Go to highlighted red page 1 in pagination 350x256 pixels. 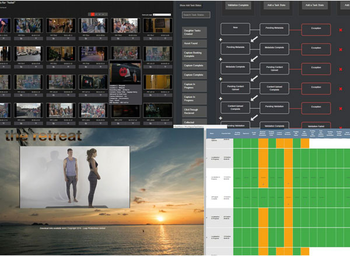click(x=92, y=15)
